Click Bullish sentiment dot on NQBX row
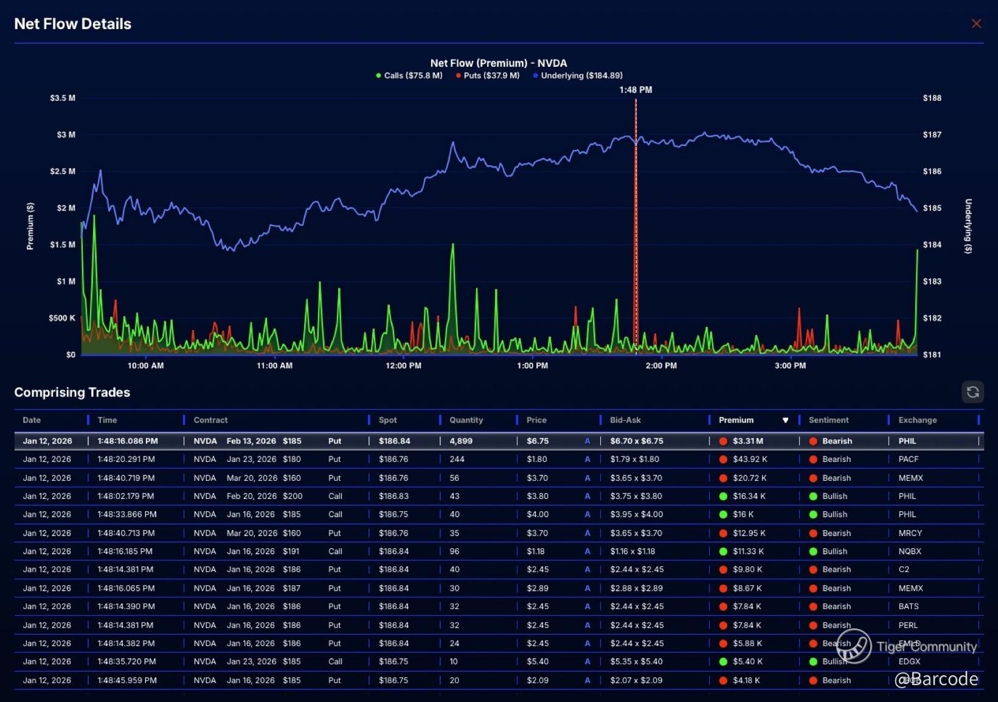The image size is (998, 702). (x=813, y=552)
